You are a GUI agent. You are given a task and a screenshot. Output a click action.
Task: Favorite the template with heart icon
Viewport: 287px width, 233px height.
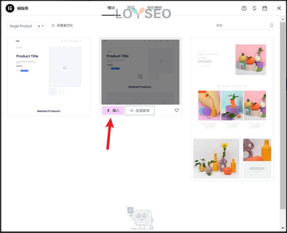coord(177,110)
